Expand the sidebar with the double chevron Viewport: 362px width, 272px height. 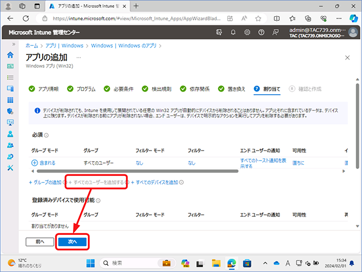[14, 44]
